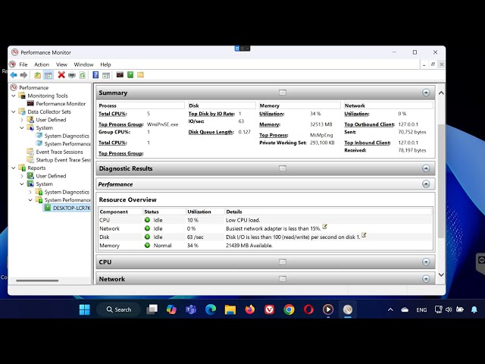485x364 pixels.
Task: Click the green View as Report icon
Action: (130, 74)
